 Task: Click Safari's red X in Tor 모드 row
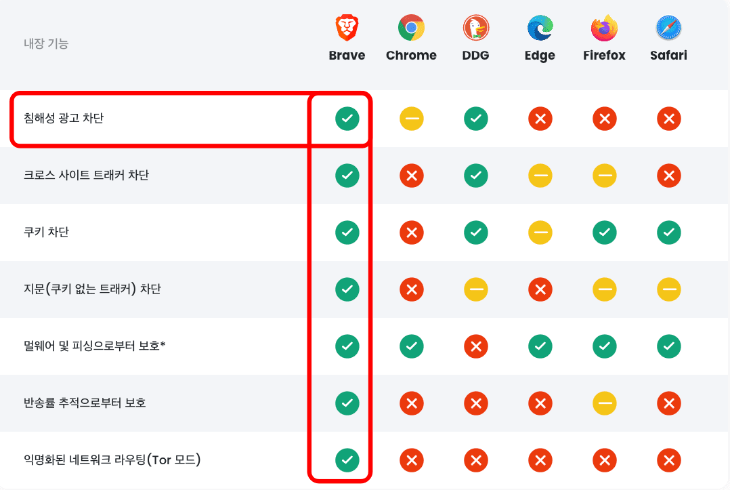pos(668,460)
